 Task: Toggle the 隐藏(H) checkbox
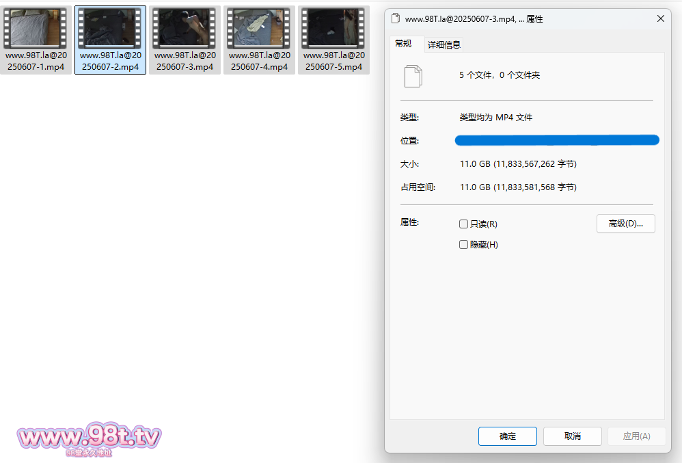click(464, 245)
